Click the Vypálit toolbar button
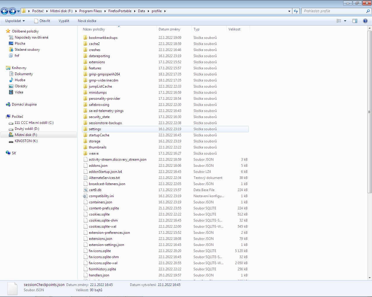The image size is (372, 297). pos(64,21)
